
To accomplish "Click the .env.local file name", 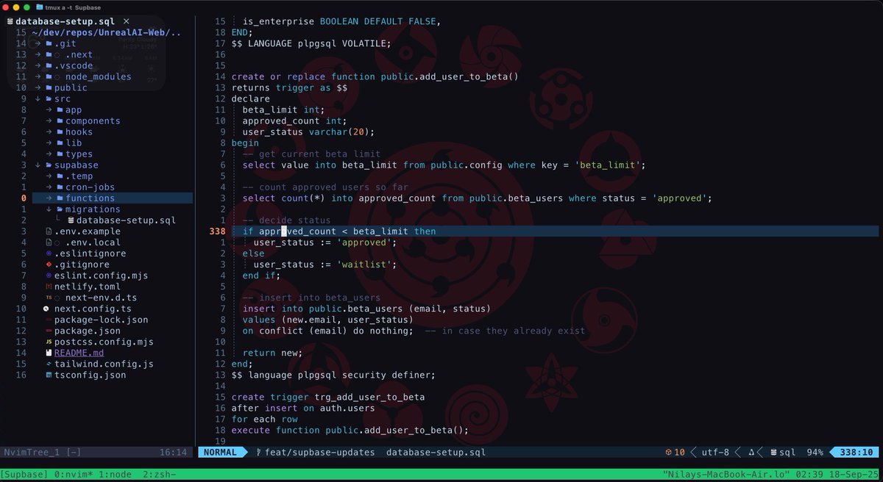I will [x=93, y=242].
